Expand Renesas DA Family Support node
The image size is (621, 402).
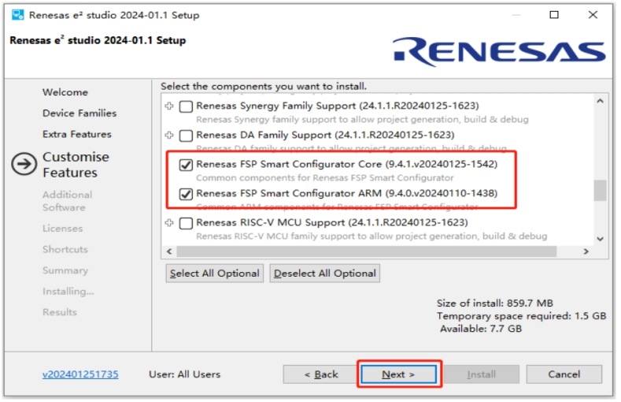pyautogui.click(x=168, y=136)
